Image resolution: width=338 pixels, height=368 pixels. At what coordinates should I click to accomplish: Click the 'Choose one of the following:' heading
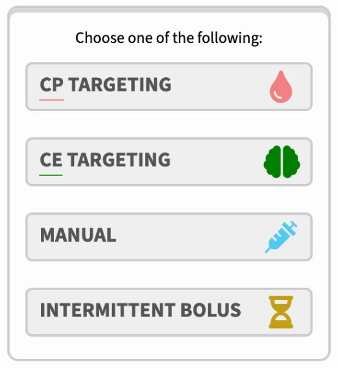point(168,38)
